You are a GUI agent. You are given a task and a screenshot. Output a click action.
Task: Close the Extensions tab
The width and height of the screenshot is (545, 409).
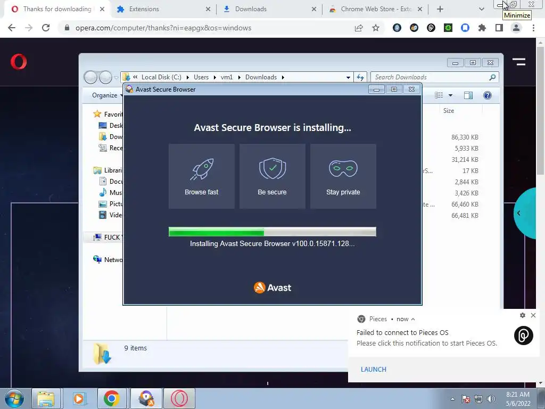point(208,9)
